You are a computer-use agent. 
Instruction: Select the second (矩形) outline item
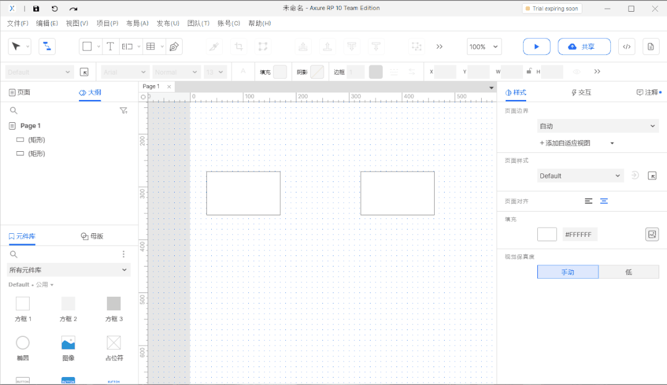click(x=36, y=154)
